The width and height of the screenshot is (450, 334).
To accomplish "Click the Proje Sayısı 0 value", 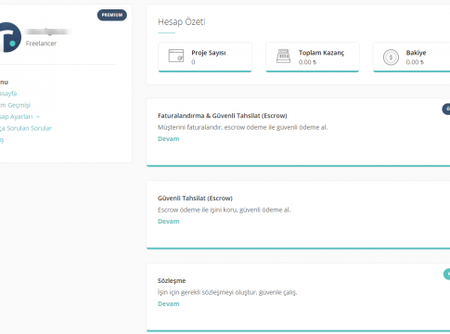I will [x=193, y=62].
